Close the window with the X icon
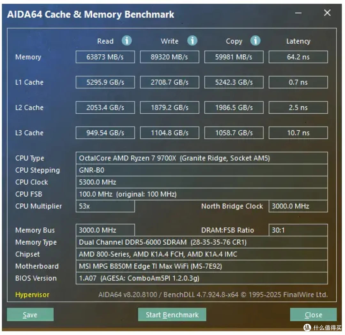The width and height of the screenshot is (345, 335). pyautogui.click(x=327, y=13)
